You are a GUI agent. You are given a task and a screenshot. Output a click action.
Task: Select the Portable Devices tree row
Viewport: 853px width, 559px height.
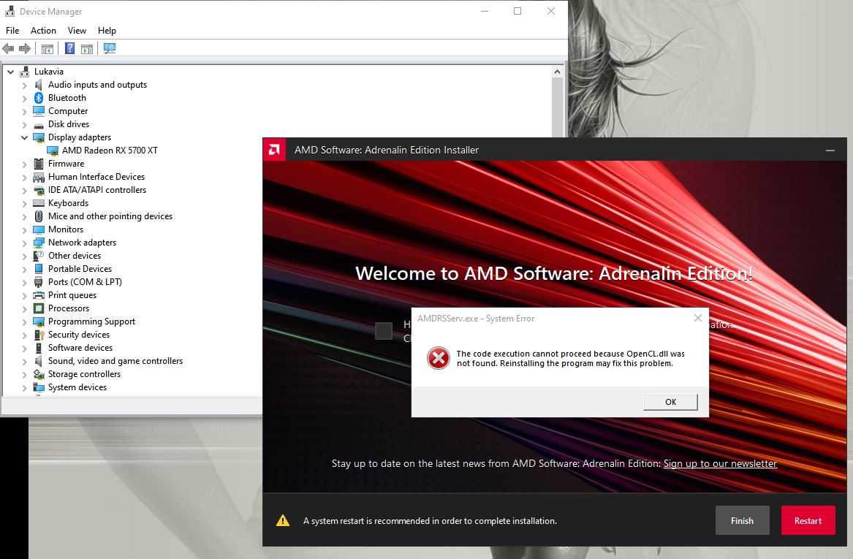[80, 269]
